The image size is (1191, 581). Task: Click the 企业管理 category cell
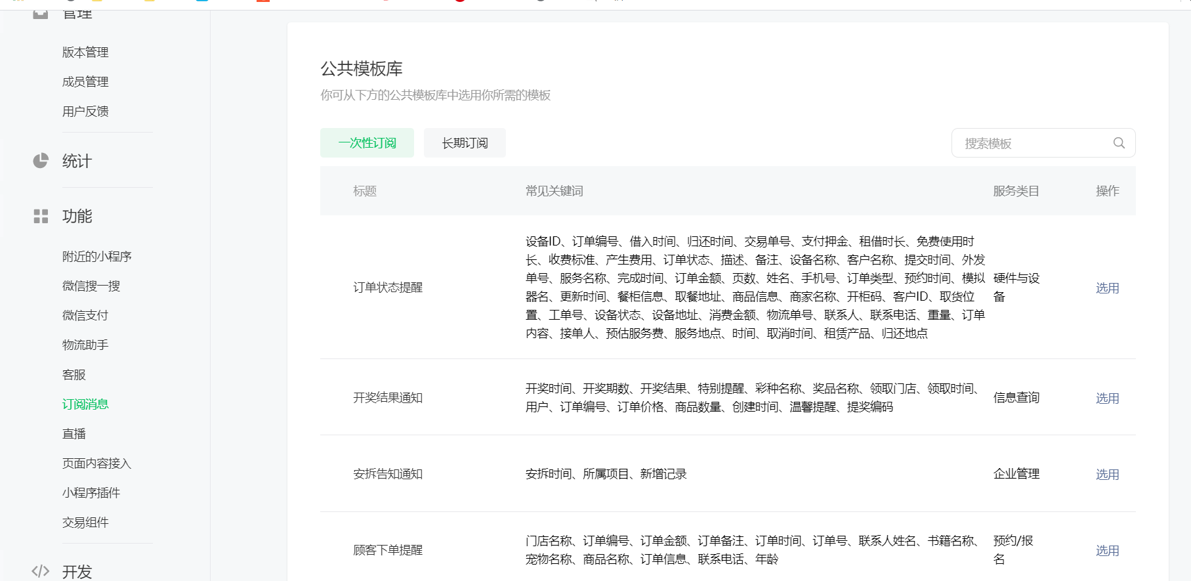point(1016,473)
